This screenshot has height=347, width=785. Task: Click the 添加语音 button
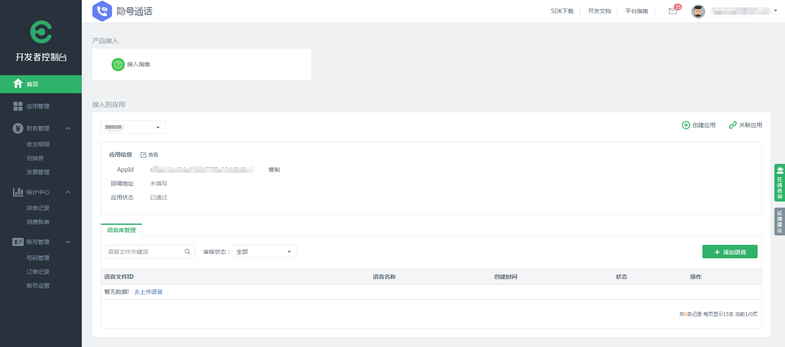[x=730, y=252]
